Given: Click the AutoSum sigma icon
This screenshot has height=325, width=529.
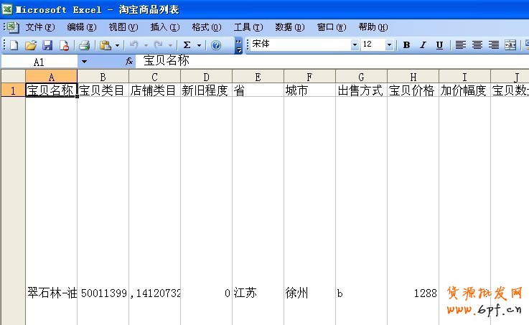Looking at the screenshot, I should tap(187, 45).
